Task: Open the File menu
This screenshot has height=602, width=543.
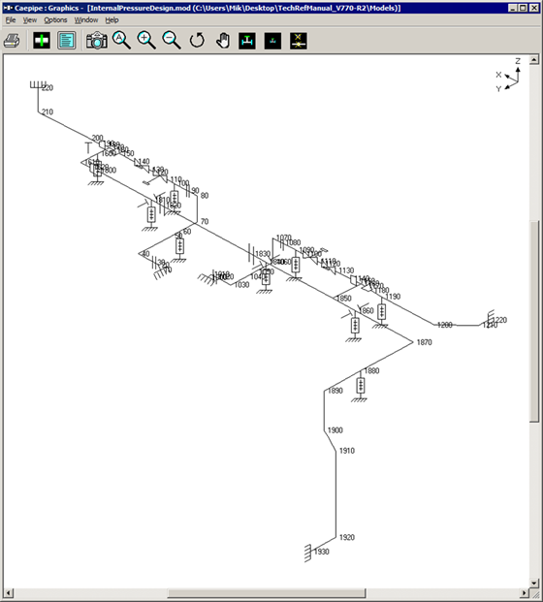Action: click(11, 20)
